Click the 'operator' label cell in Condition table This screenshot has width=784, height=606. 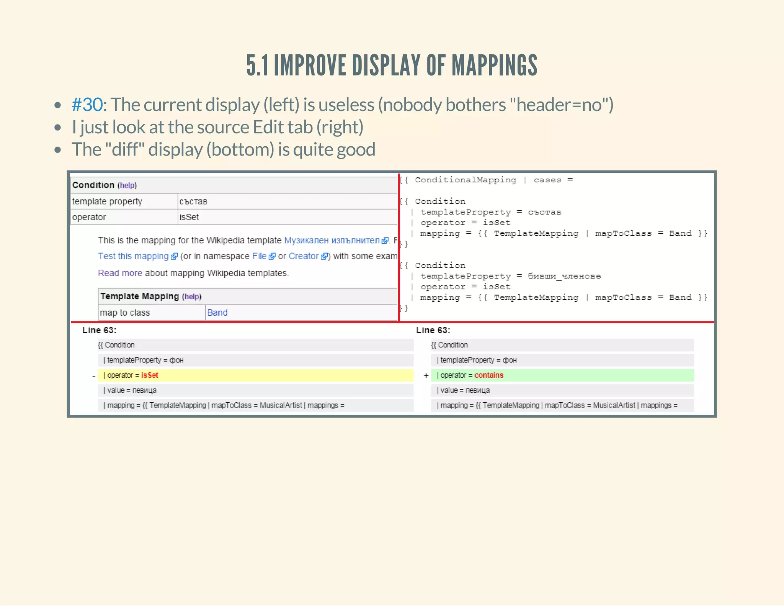click(124, 217)
